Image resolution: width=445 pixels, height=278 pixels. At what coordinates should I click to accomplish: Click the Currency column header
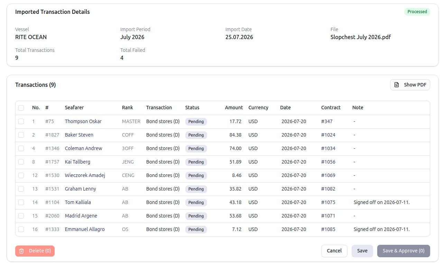pos(258,108)
